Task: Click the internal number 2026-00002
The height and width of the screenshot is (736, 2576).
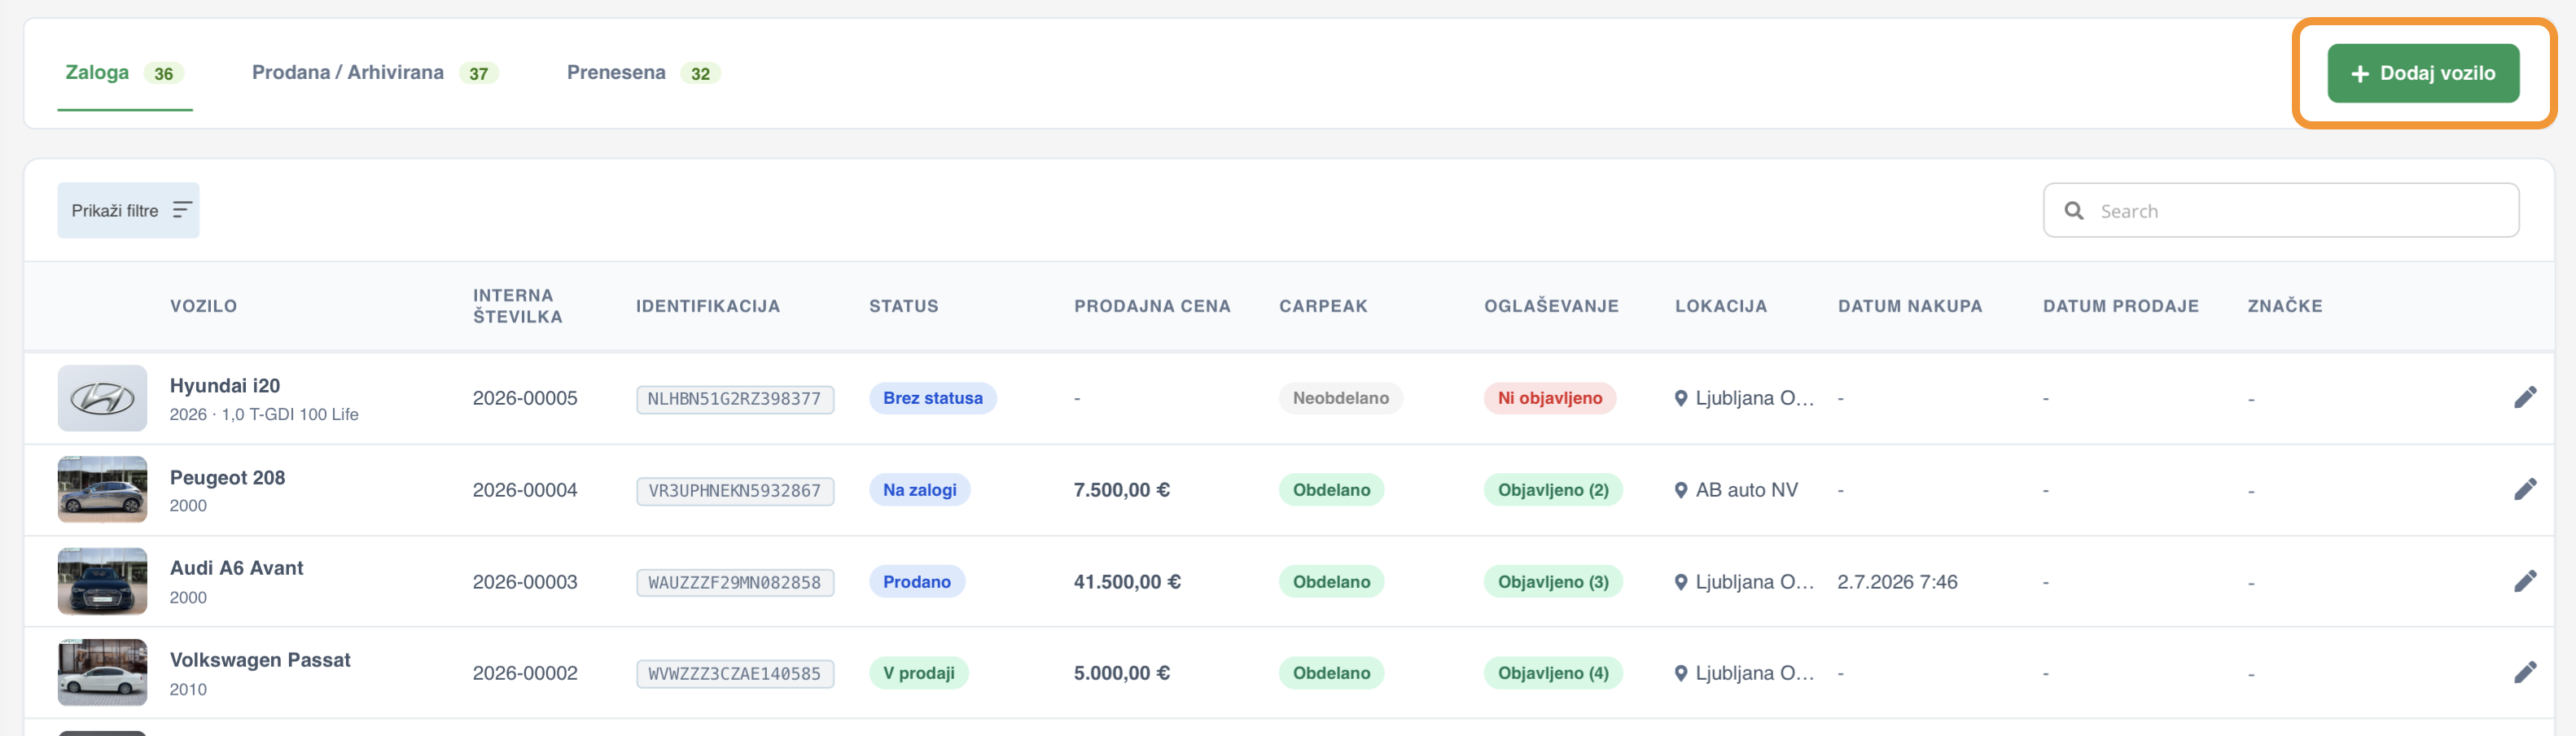Action: pos(525,673)
